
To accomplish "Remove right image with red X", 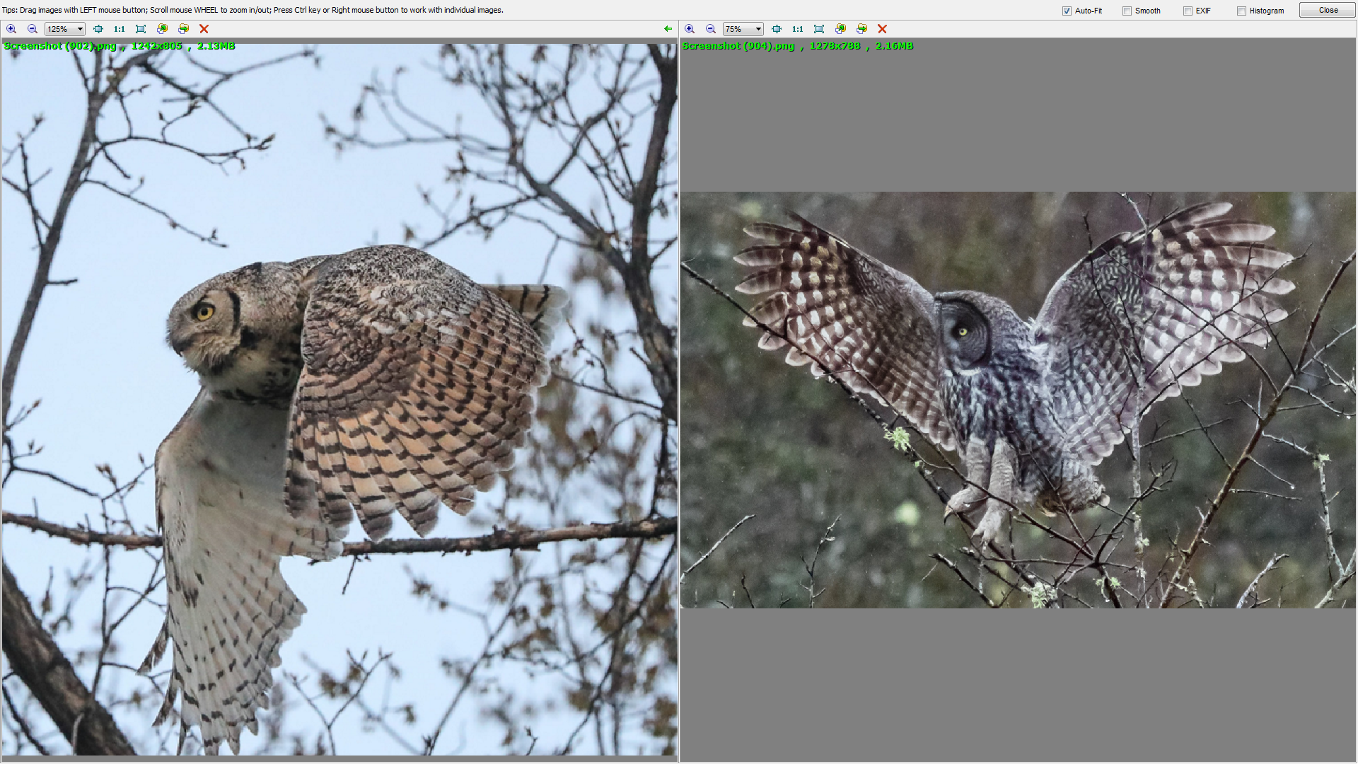I will (882, 29).
